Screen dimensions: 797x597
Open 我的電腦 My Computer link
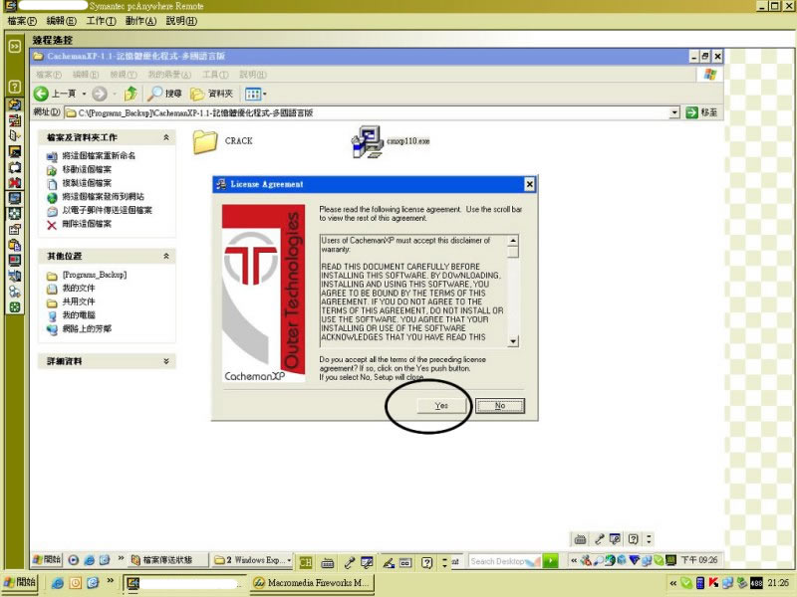[x=79, y=315]
